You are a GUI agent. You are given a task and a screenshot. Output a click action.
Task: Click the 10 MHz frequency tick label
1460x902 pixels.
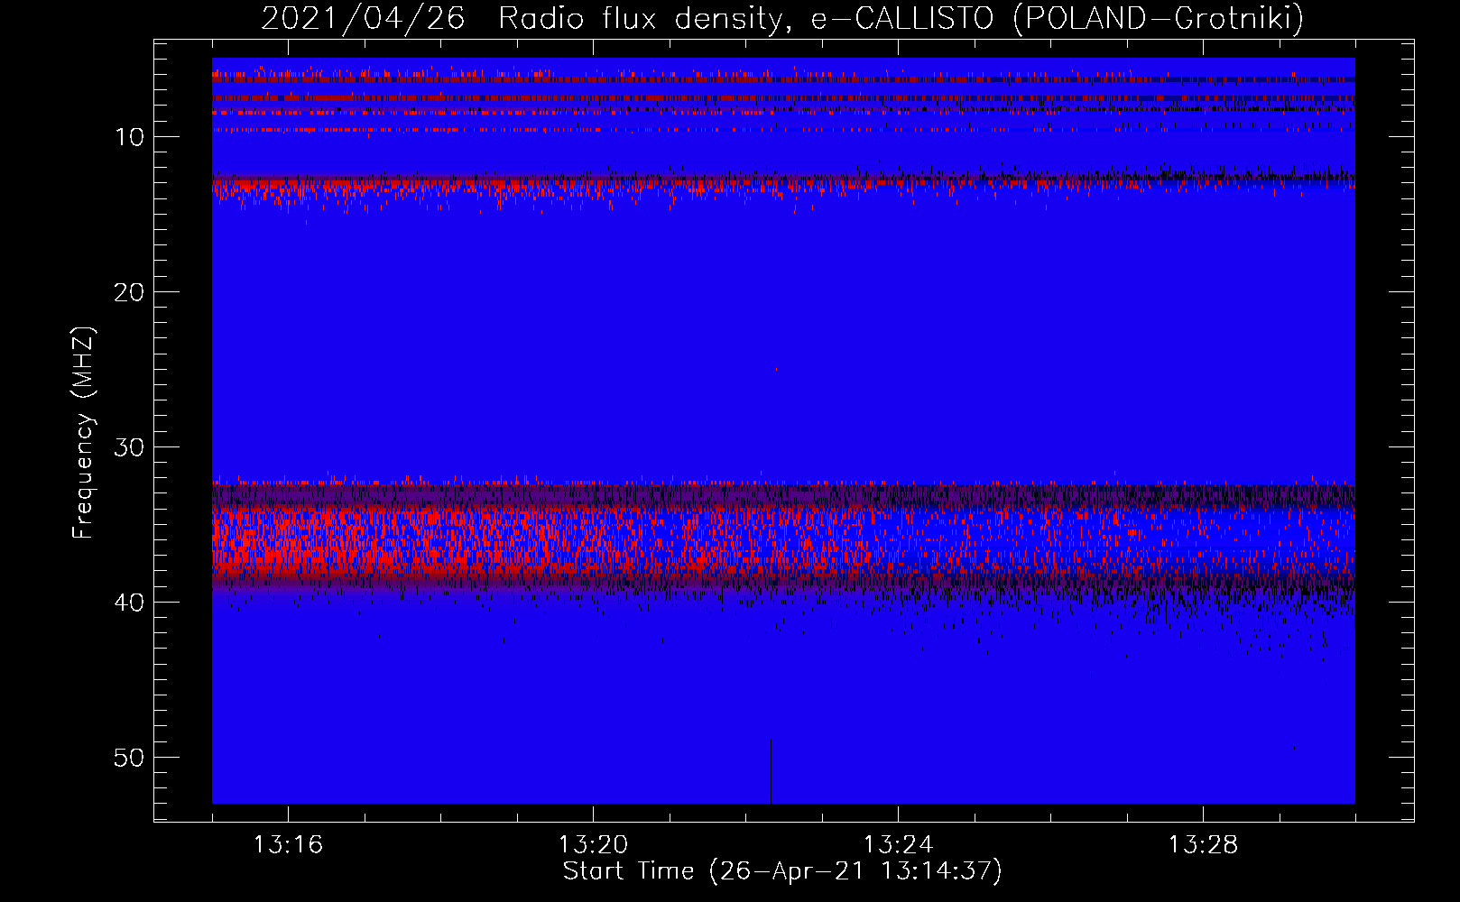click(129, 137)
